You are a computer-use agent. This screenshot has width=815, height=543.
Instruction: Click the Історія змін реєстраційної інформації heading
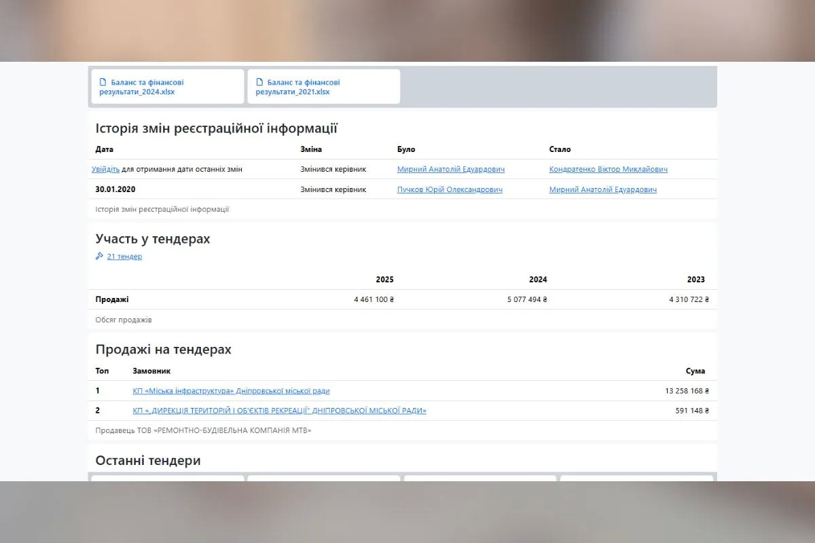tap(217, 128)
